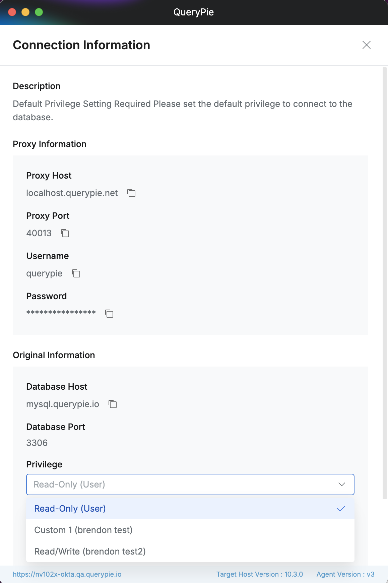Screen dimensions: 388x583
Task: Click the Target Host Version text
Action: [259, 574]
